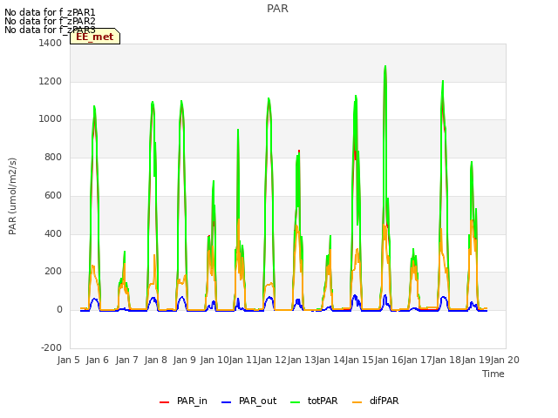This screenshot has width=558, height=418.
Task: Click the Jan 20 x-axis tick label
Action: (505, 360)
